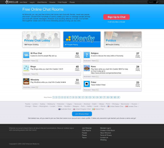Image resolution: width=164 pixels, height=148 pixels.
Task: Click the United States flag icon
Action: (108, 106)
